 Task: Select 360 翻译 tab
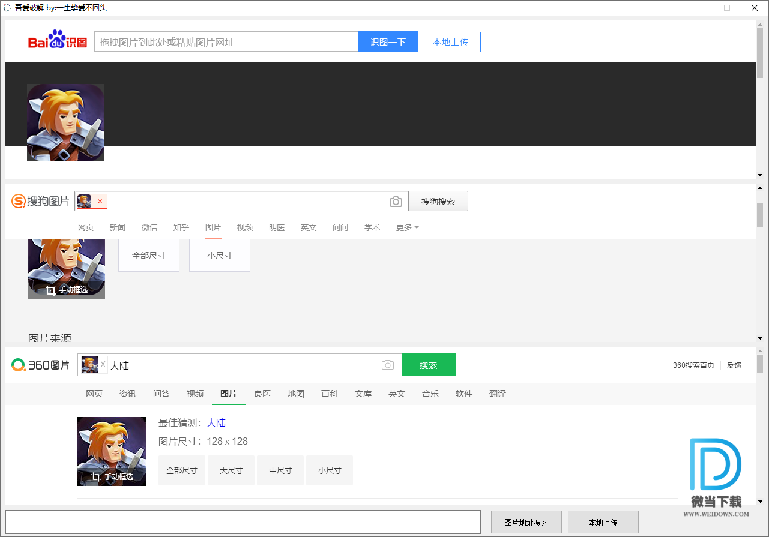498,394
